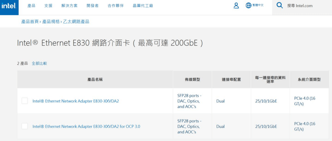332x141 pixels.
Task: Open Intel Ethernet Network Adapter E830-XXVDA2 link
Action: click(76, 101)
